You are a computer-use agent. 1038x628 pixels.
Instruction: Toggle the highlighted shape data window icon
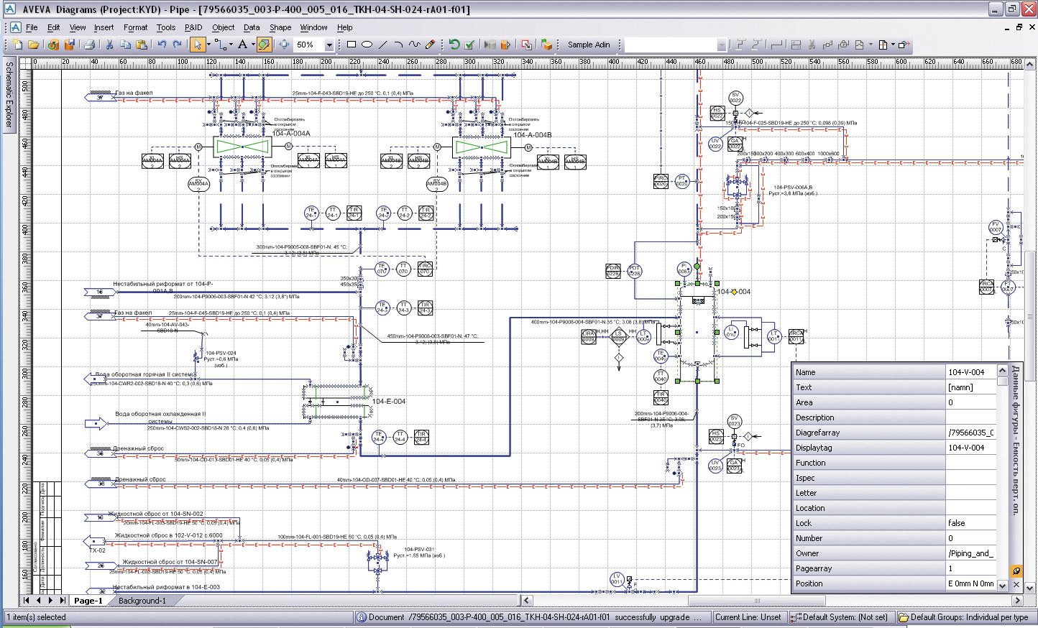[265, 45]
